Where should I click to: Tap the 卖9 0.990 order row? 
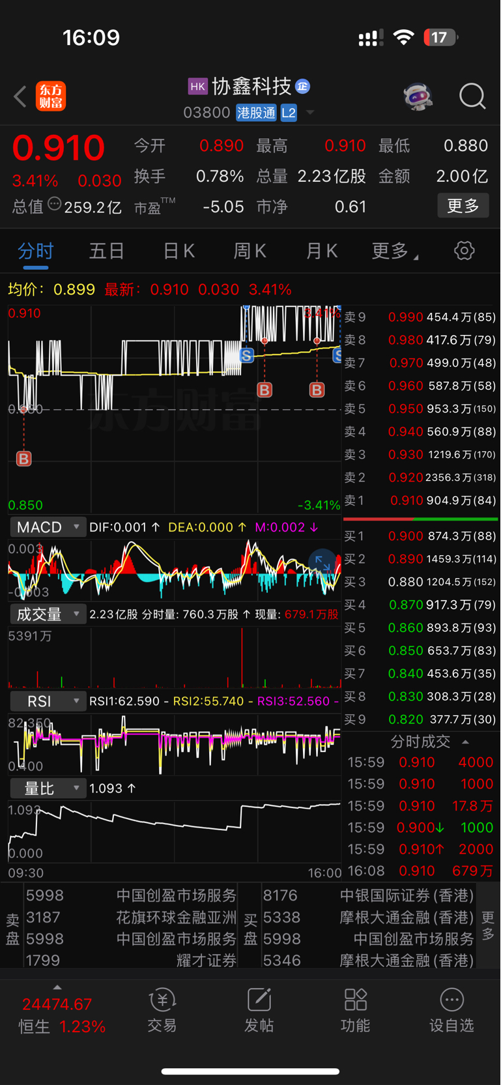[x=420, y=317]
